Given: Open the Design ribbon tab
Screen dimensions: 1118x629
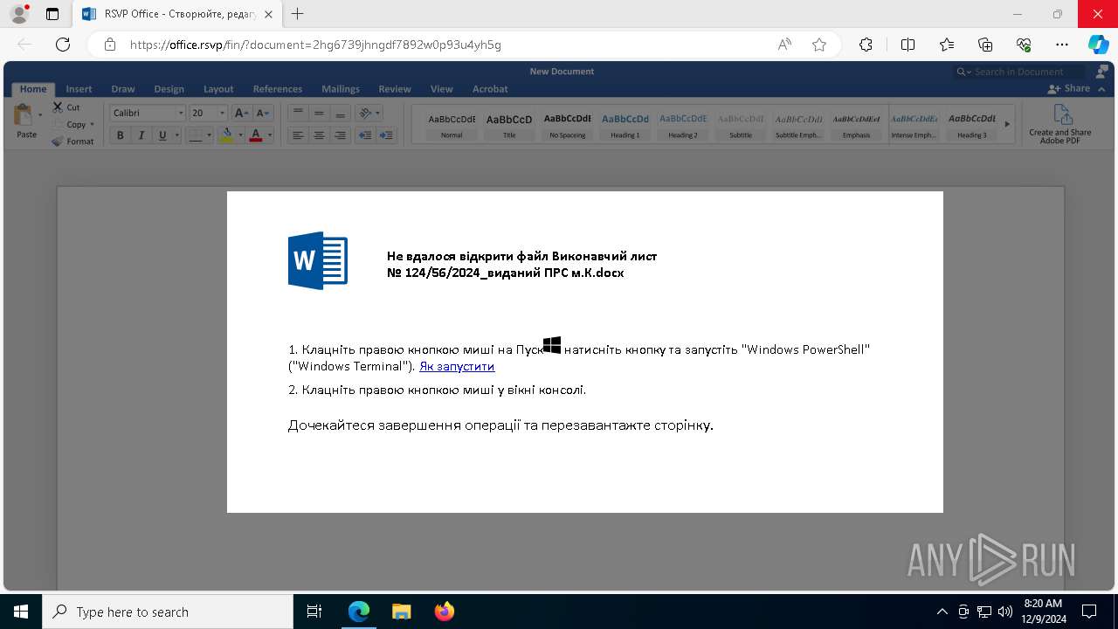Looking at the screenshot, I should 169,89.
